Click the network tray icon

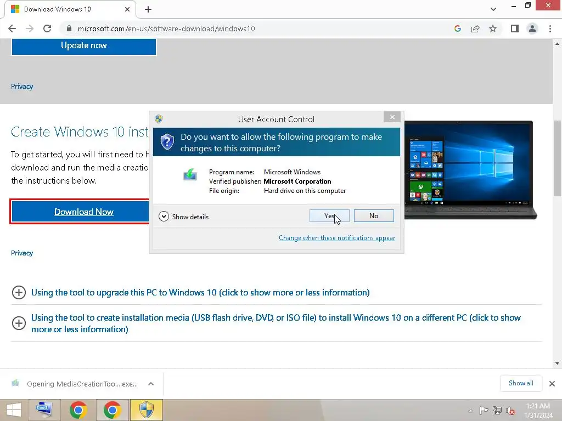coord(497,411)
